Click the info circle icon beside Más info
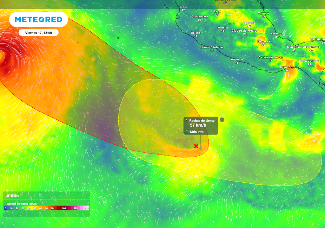Viewport: 325px width, 228px height. point(187,132)
